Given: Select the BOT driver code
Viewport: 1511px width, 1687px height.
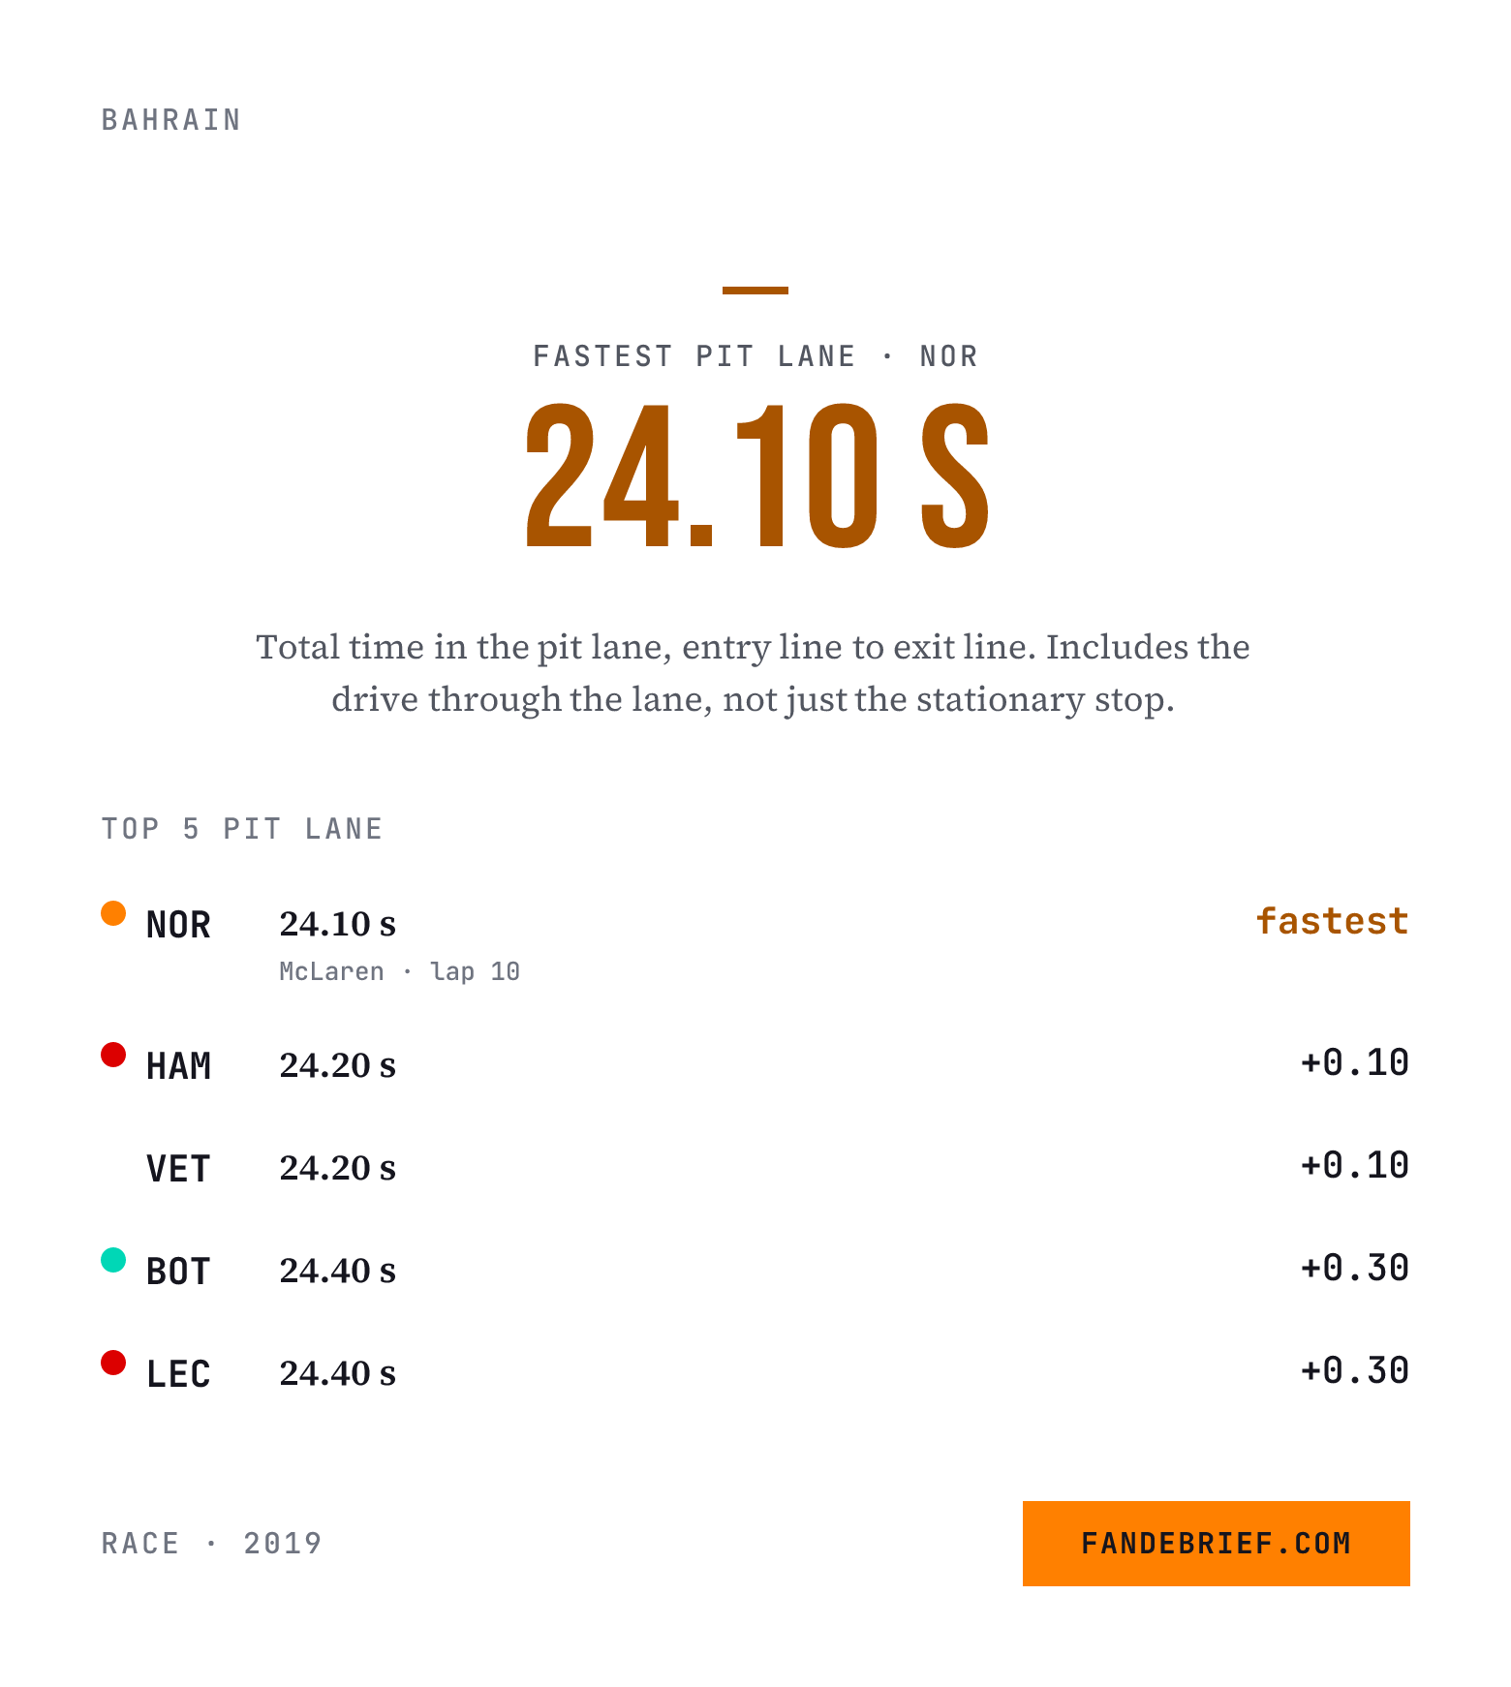Looking at the screenshot, I should [178, 1272].
